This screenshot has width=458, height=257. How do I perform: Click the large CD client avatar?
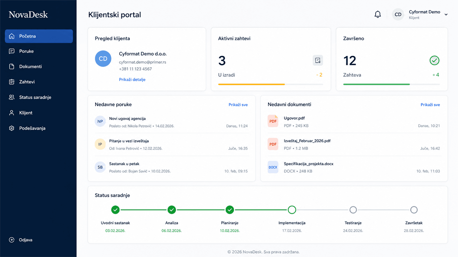tap(103, 59)
